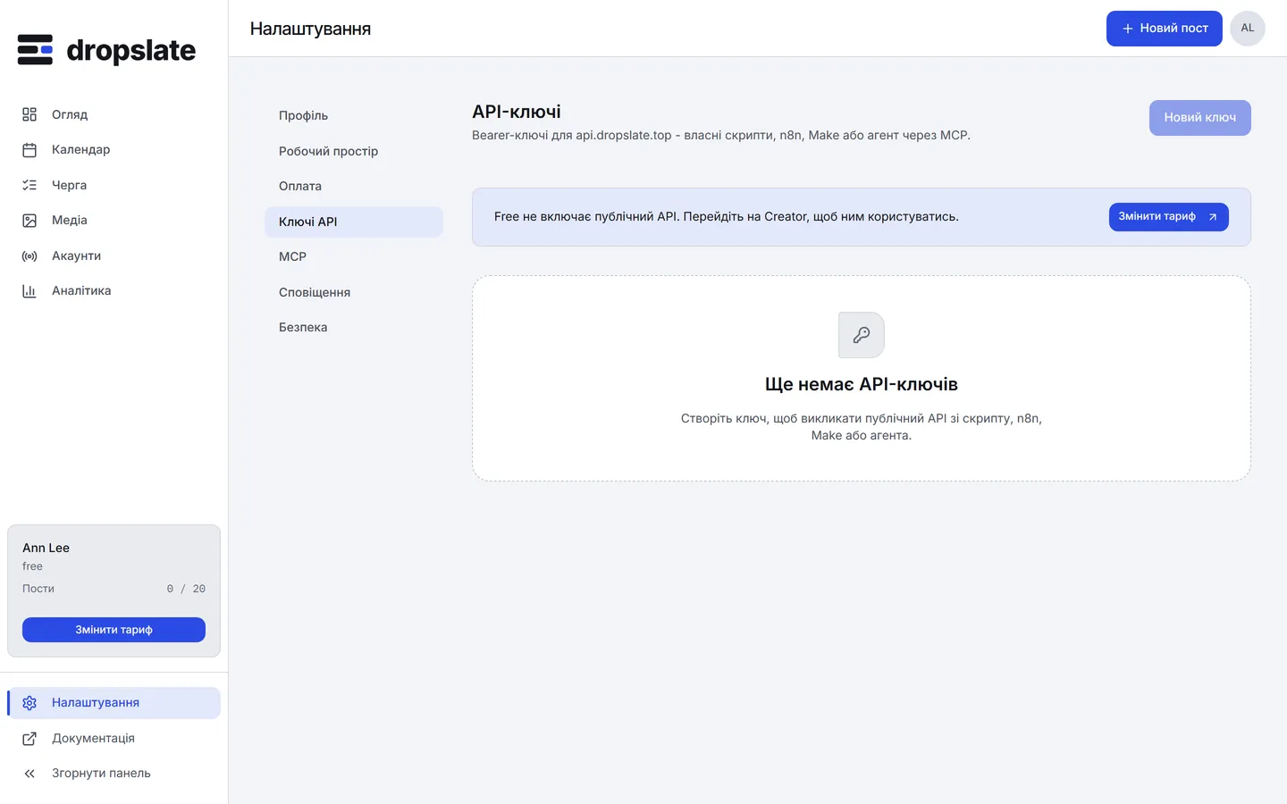Click the dropslate logo icon

click(x=35, y=50)
